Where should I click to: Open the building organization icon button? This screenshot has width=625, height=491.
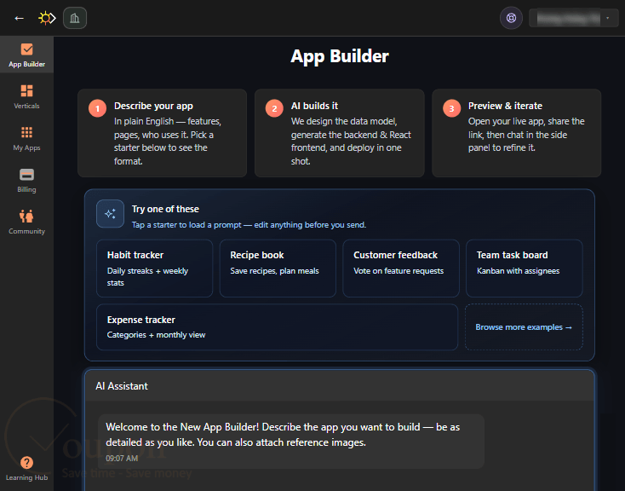(x=75, y=18)
